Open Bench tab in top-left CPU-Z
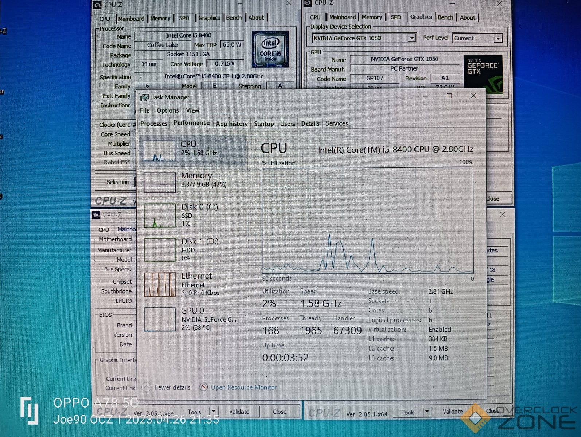This screenshot has width=581, height=437. pos(234,17)
